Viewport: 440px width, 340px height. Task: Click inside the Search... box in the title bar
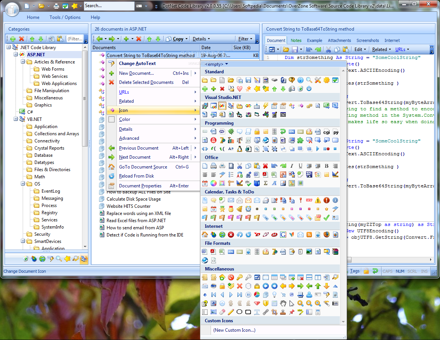[x=108, y=6]
